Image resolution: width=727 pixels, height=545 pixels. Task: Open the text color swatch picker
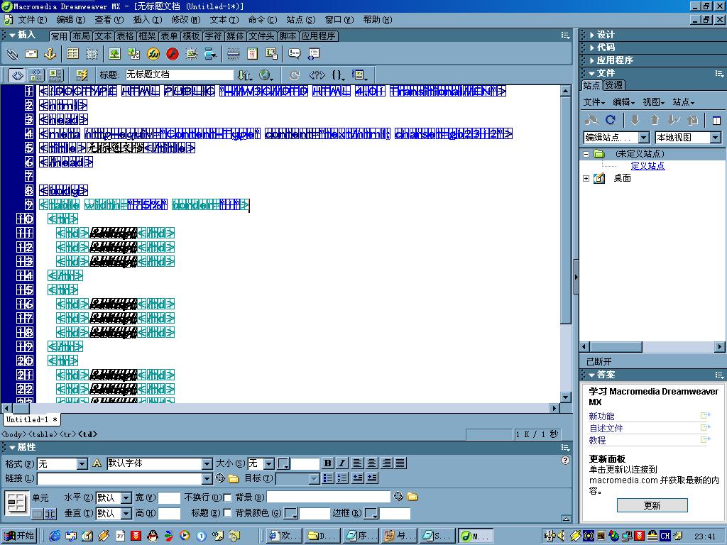coord(283,464)
